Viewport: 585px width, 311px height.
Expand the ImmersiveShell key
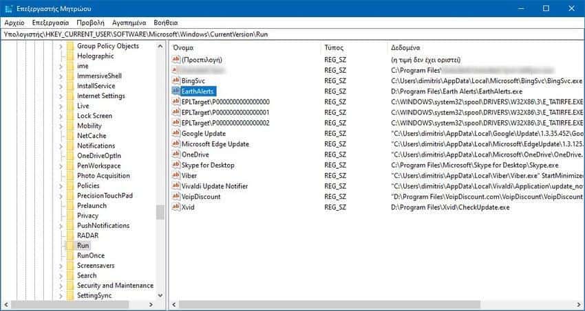[x=61, y=76]
